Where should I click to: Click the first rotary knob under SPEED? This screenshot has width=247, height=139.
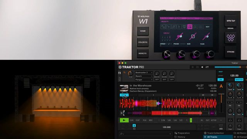[x=167, y=54]
